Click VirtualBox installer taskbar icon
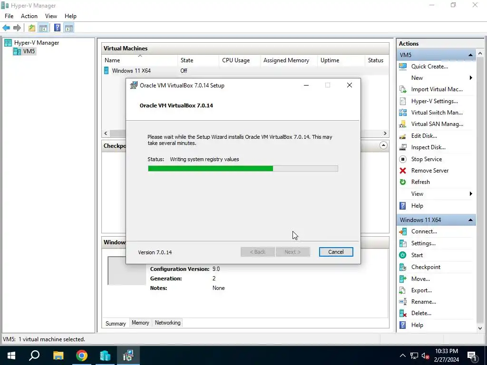Screen dimensions: 487x365 coord(128,355)
